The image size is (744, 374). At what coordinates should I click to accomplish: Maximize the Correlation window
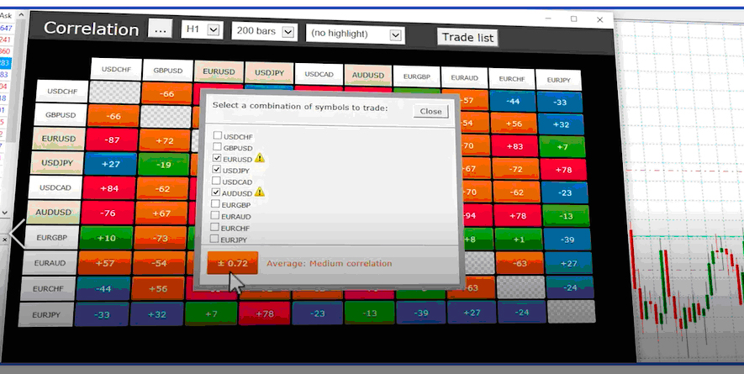[x=573, y=19]
